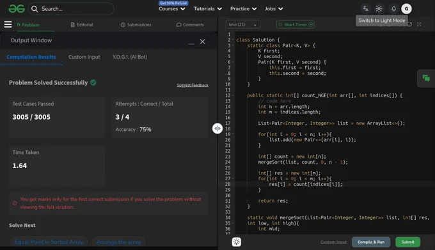
Task: Collapse the for-loop fold at line 27
Action: pos(233,178)
